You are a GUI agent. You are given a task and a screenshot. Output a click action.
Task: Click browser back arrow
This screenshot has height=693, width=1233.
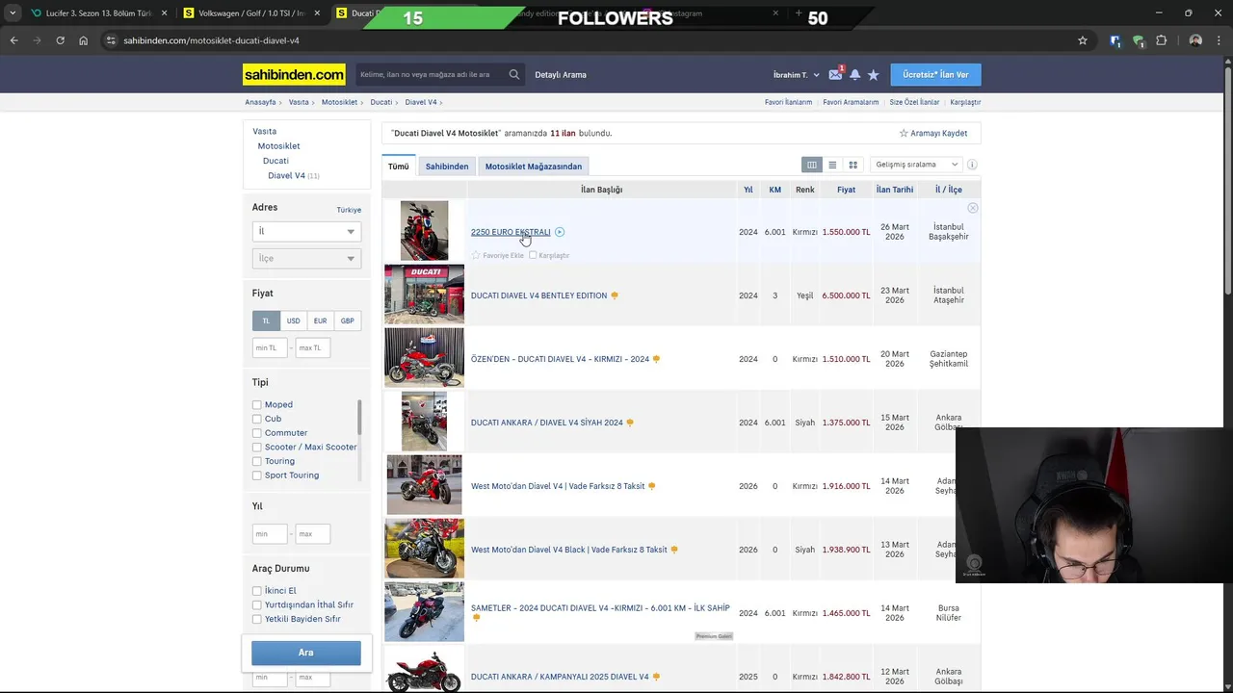point(13,40)
